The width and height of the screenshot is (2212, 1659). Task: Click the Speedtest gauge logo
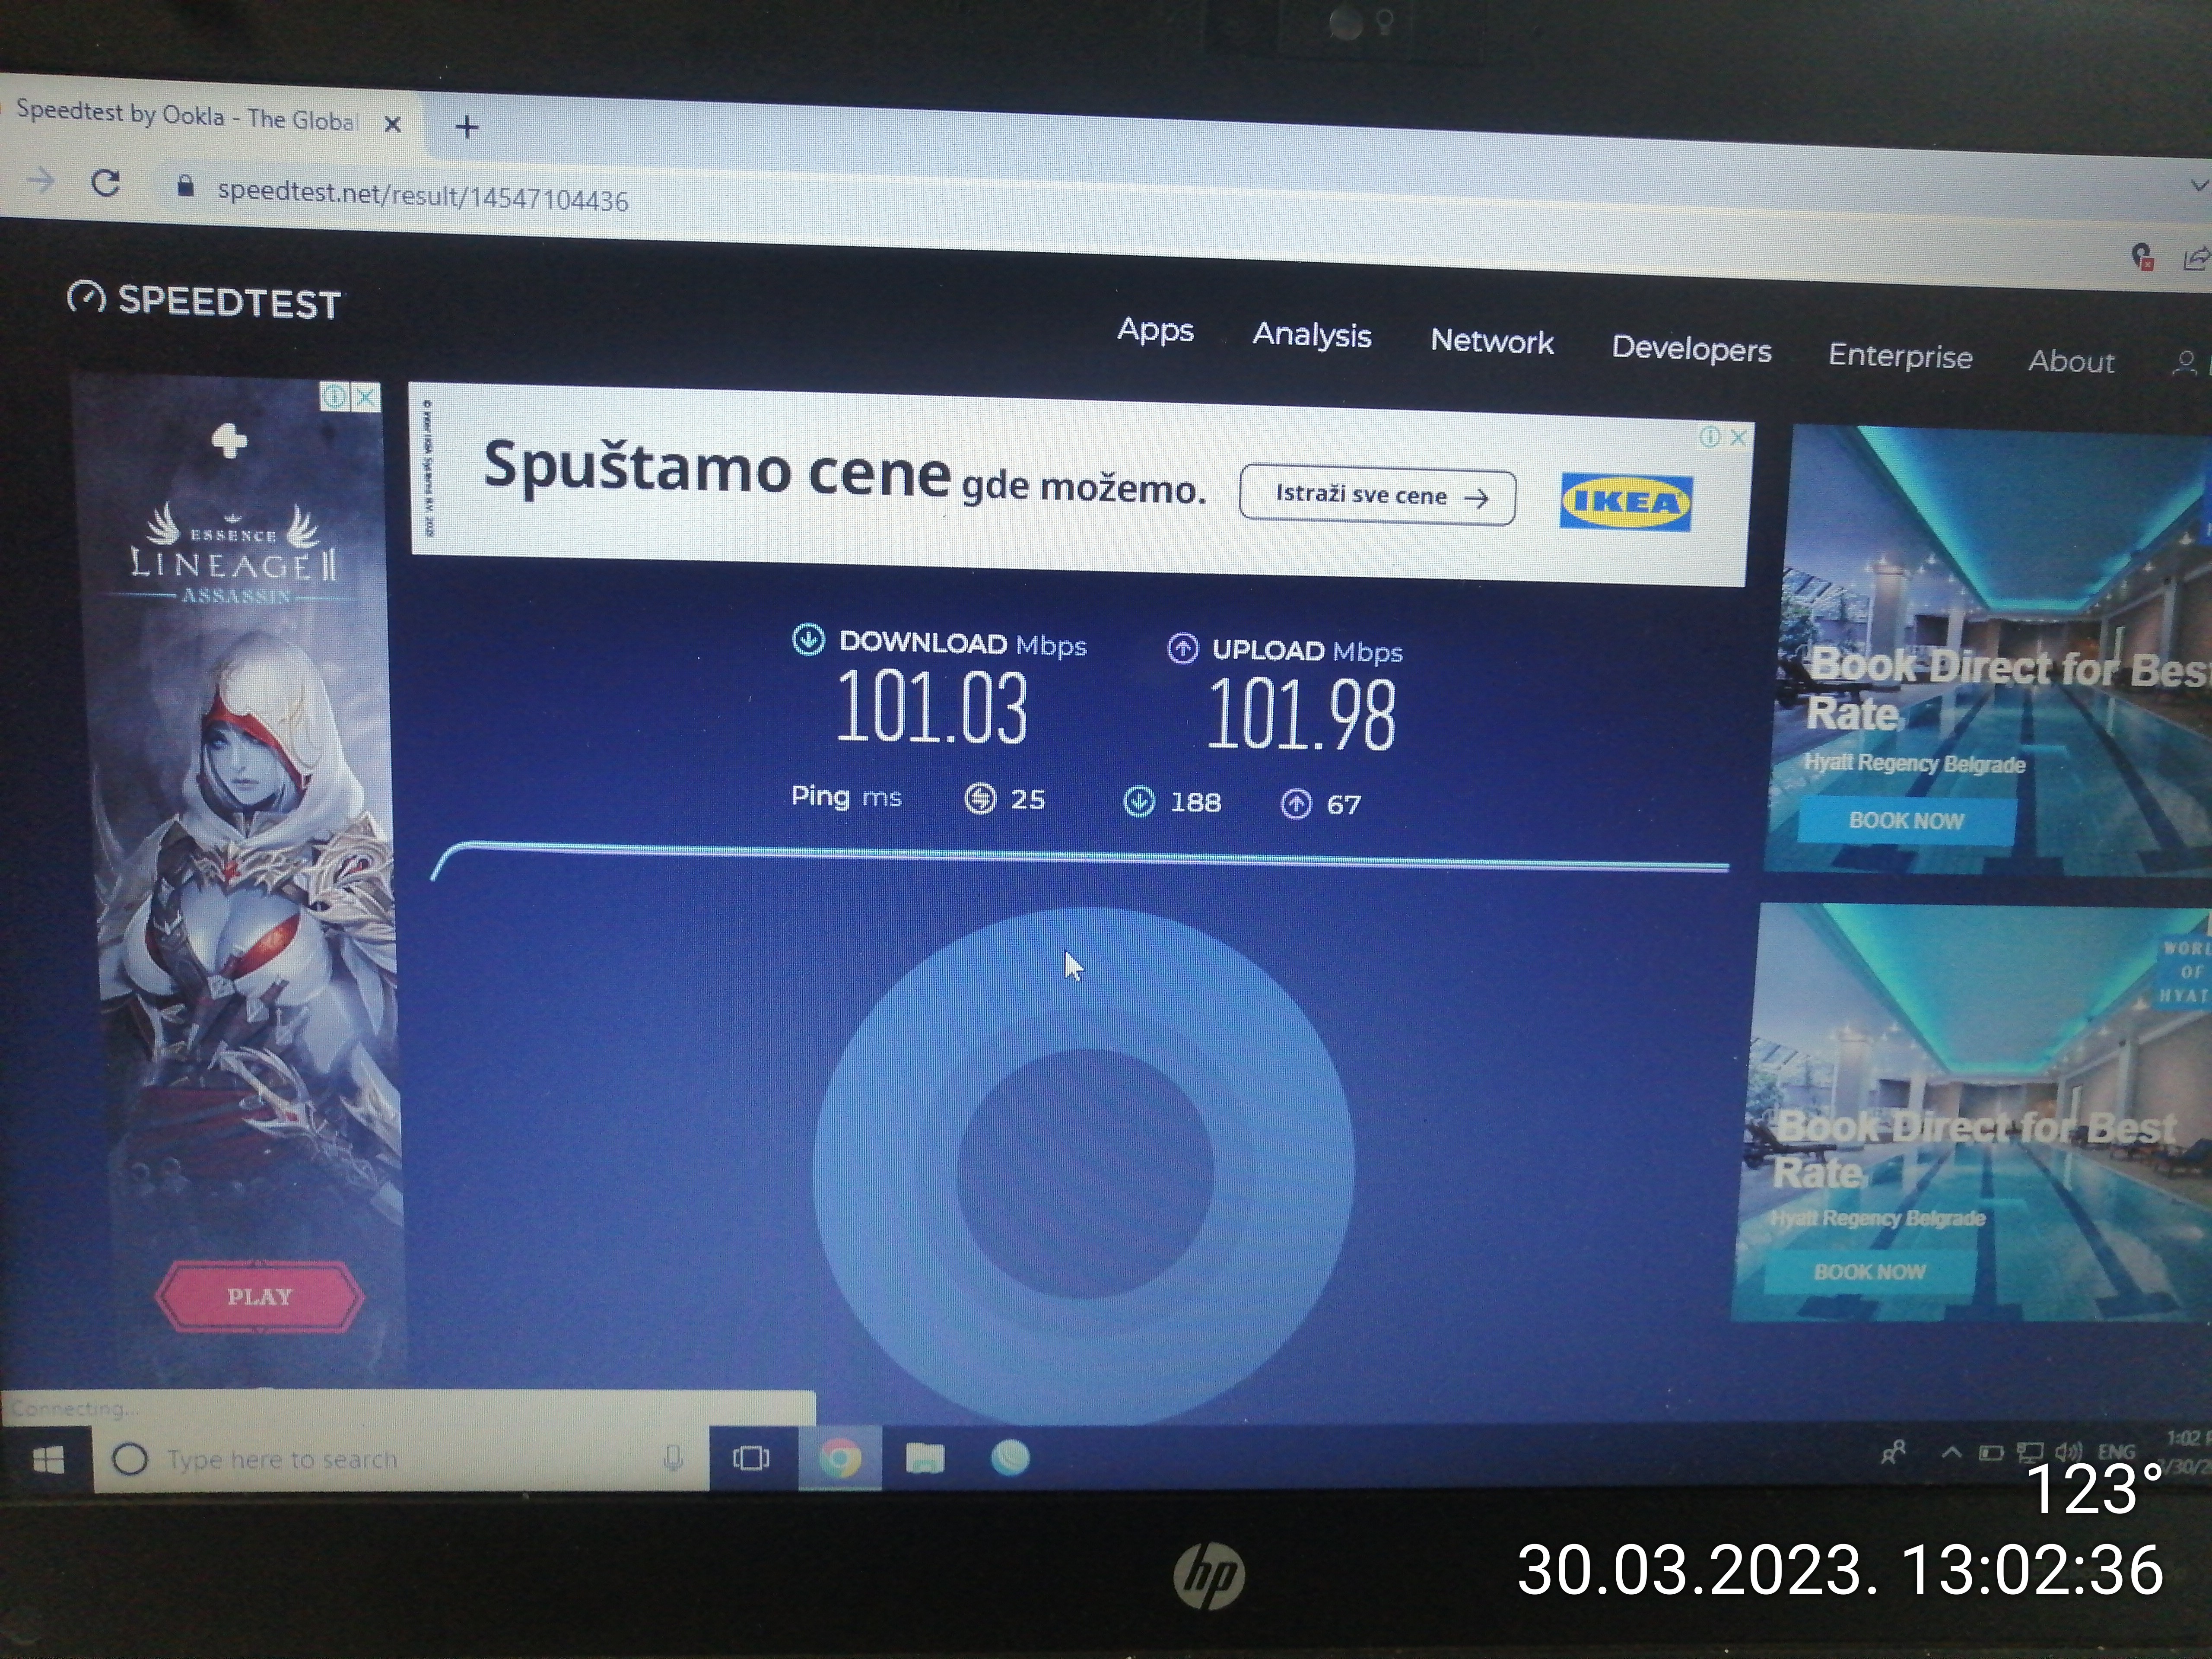[x=86, y=297]
